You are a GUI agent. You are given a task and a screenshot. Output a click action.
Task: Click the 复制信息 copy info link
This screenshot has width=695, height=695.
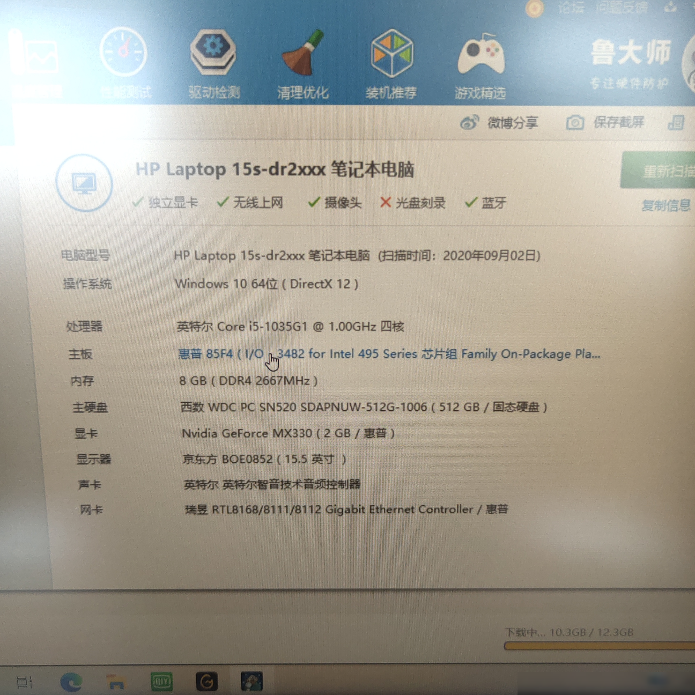click(x=666, y=205)
